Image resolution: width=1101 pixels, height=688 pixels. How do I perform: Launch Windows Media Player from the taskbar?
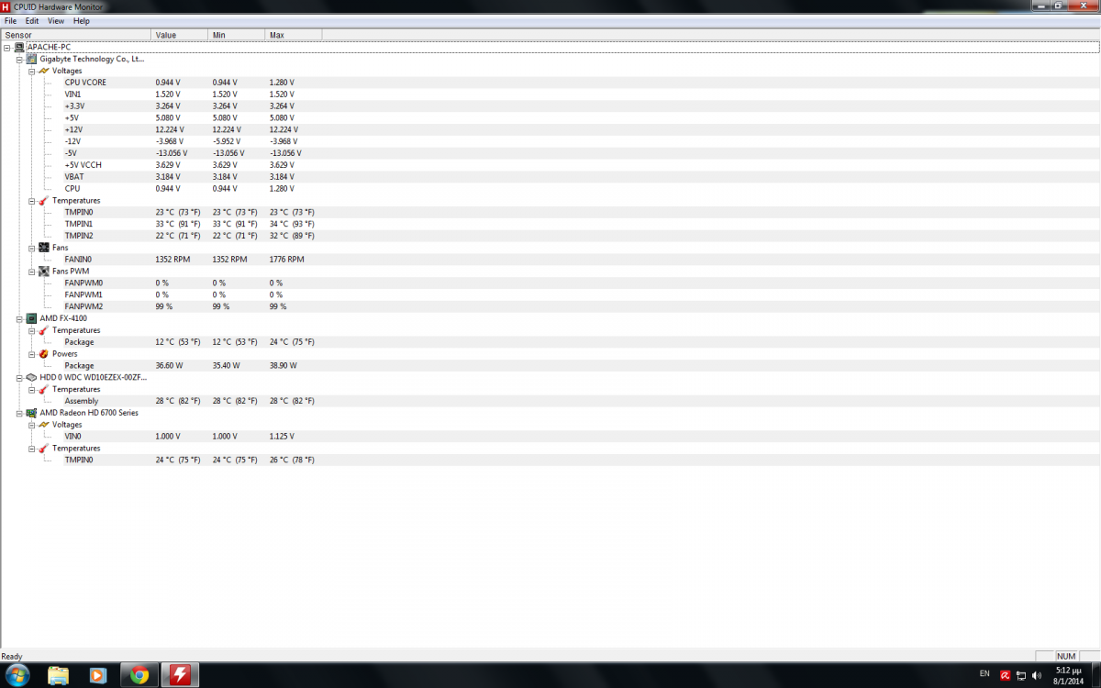click(98, 676)
